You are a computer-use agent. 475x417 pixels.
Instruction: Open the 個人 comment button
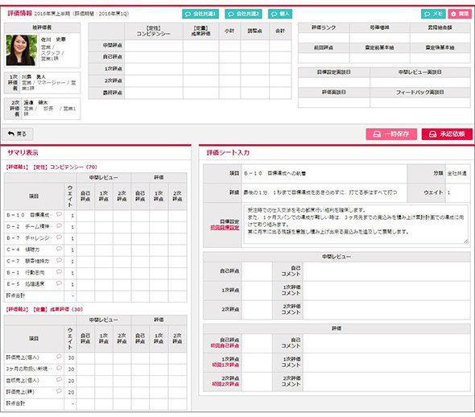tap(280, 14)
